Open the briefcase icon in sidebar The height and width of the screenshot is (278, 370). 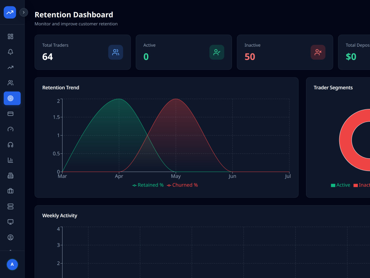10,191
